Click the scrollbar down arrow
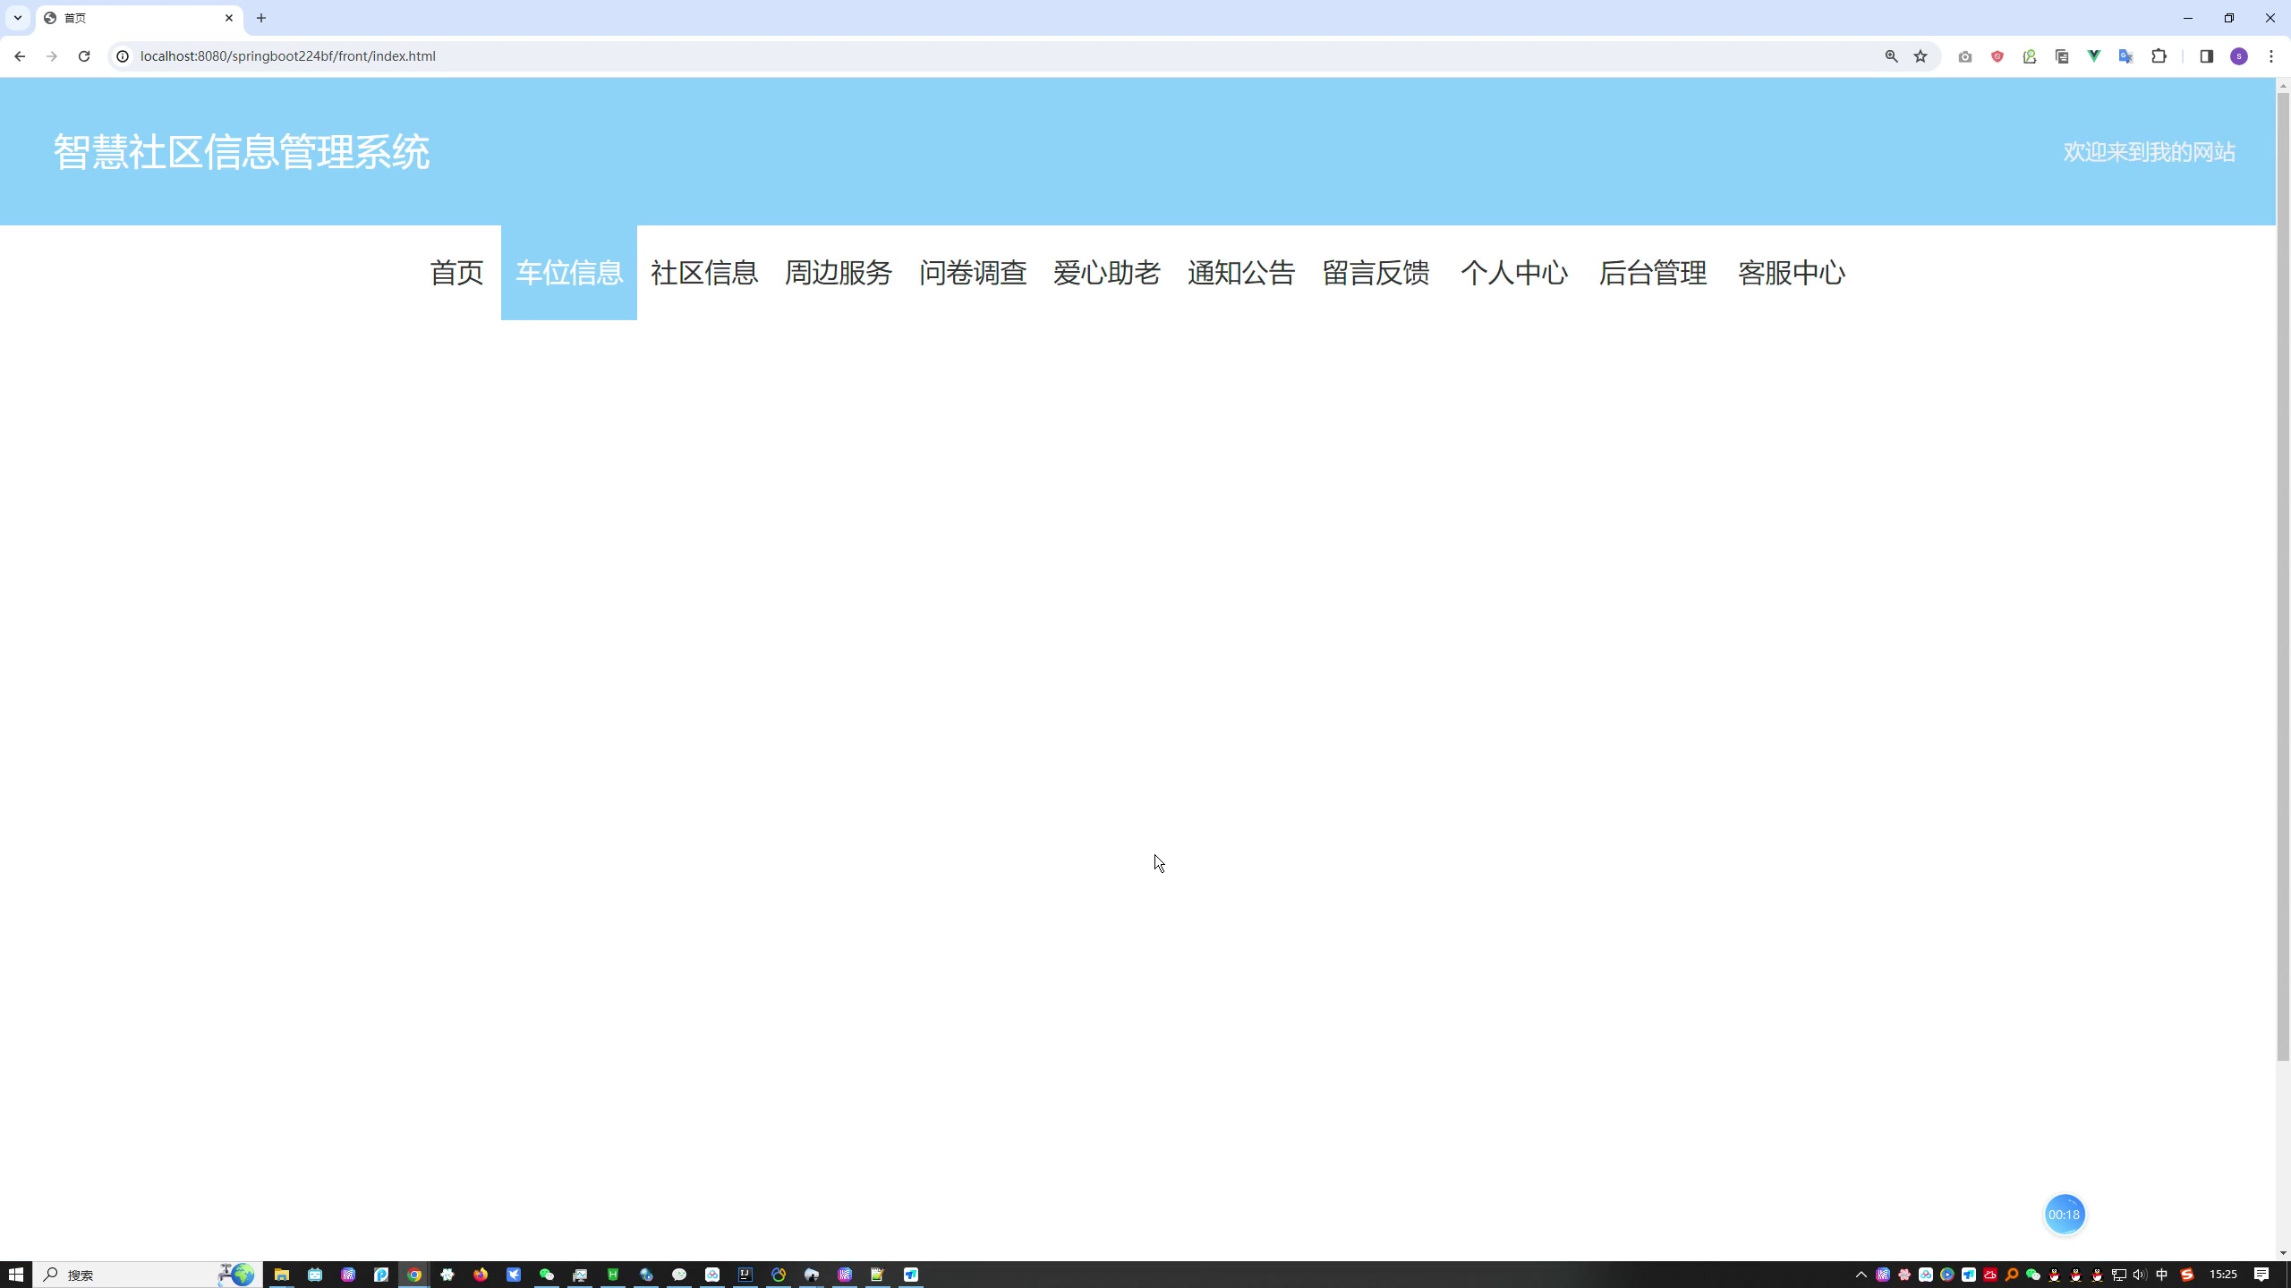2291x1288 pixels. (x=2283, y=1253)
